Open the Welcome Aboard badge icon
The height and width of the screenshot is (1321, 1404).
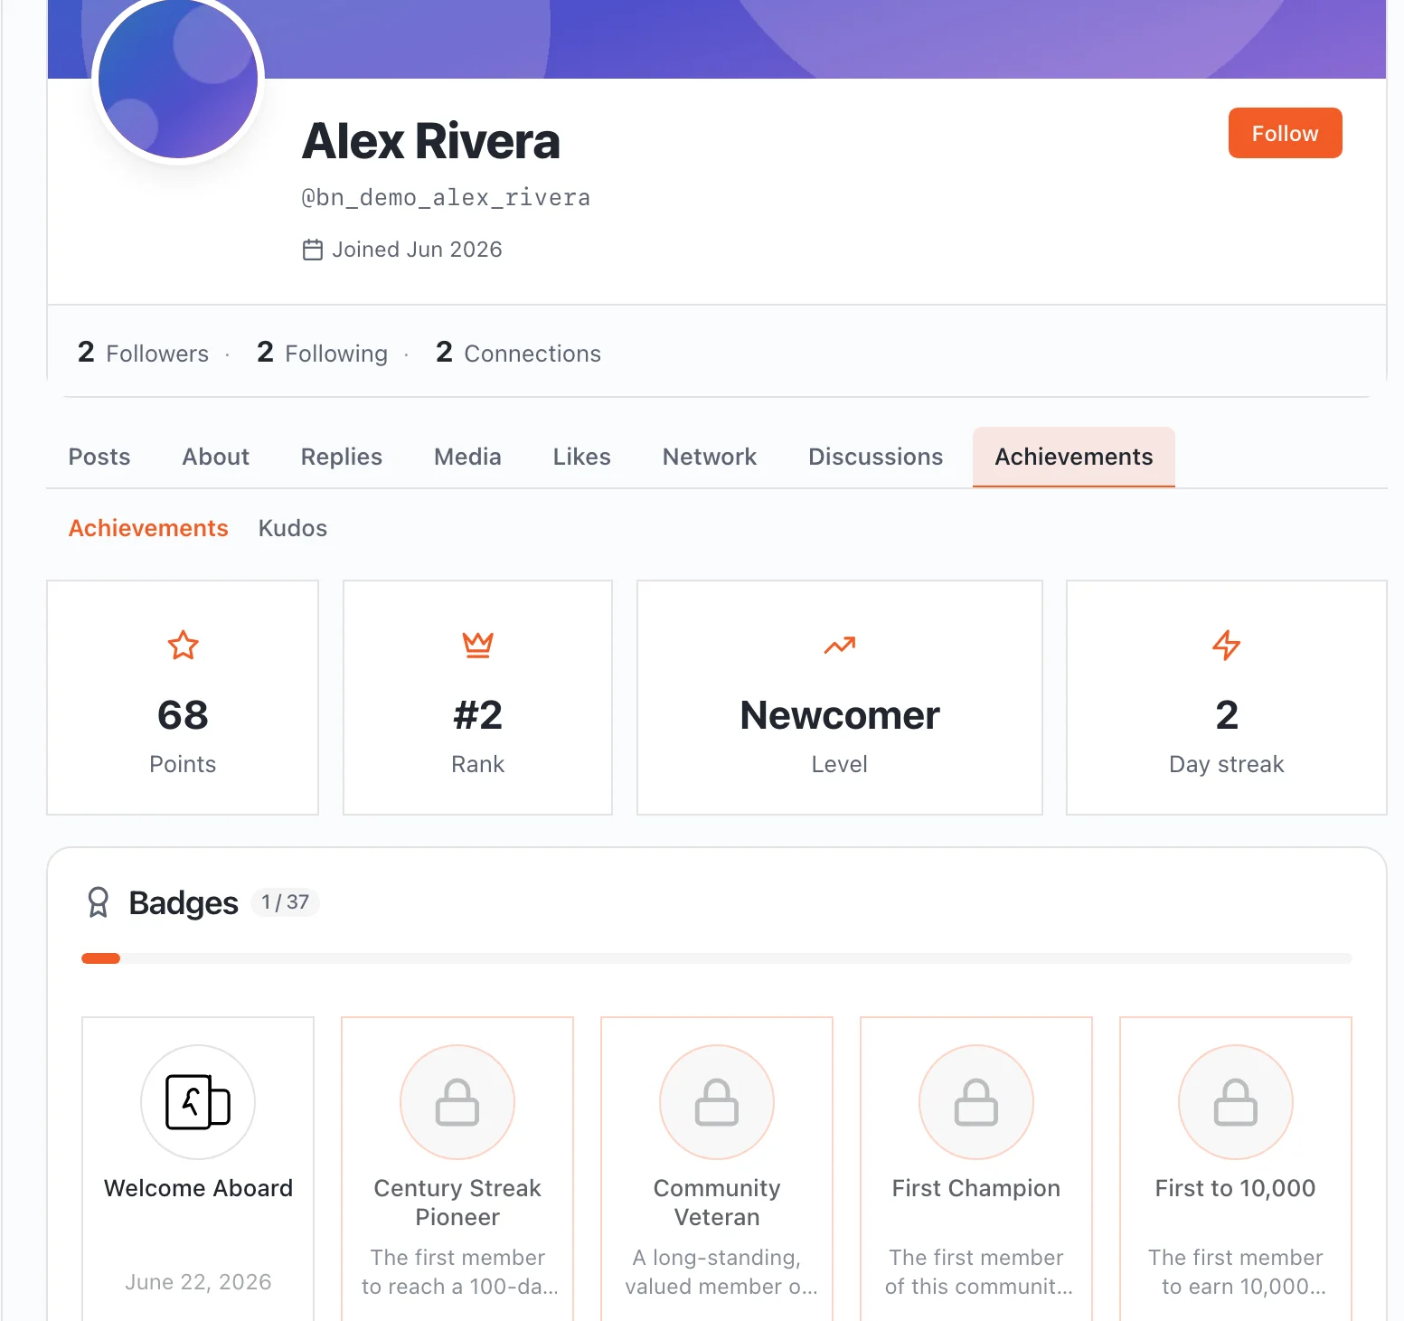(198, 1102)
